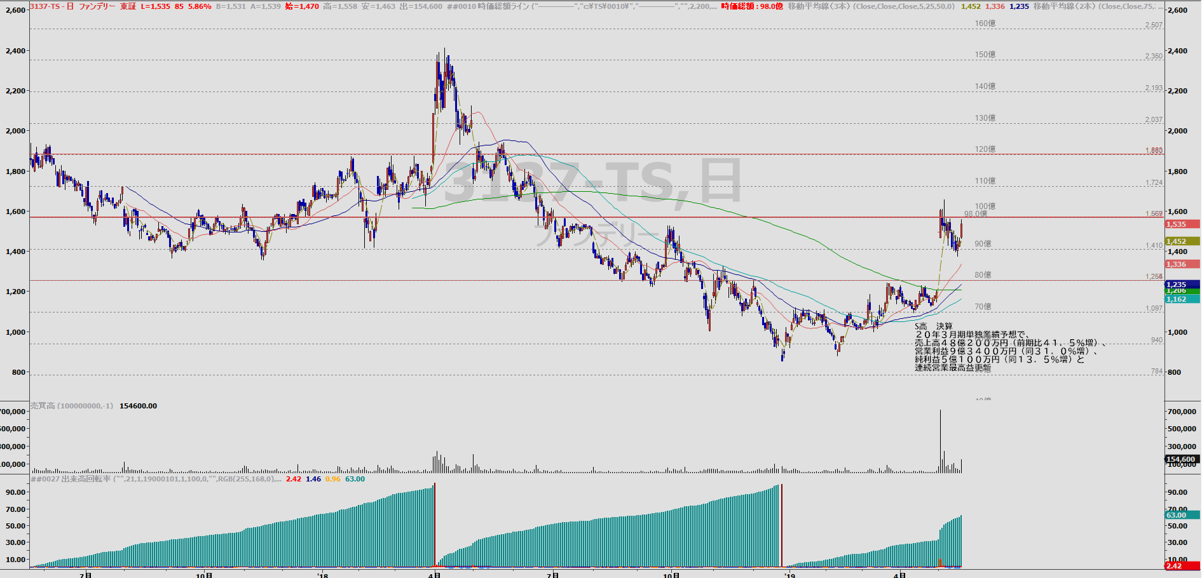1202x578 pixels.
Task: Open the '移動平均線(2本)' indicator label
Action: [1064, 6]
